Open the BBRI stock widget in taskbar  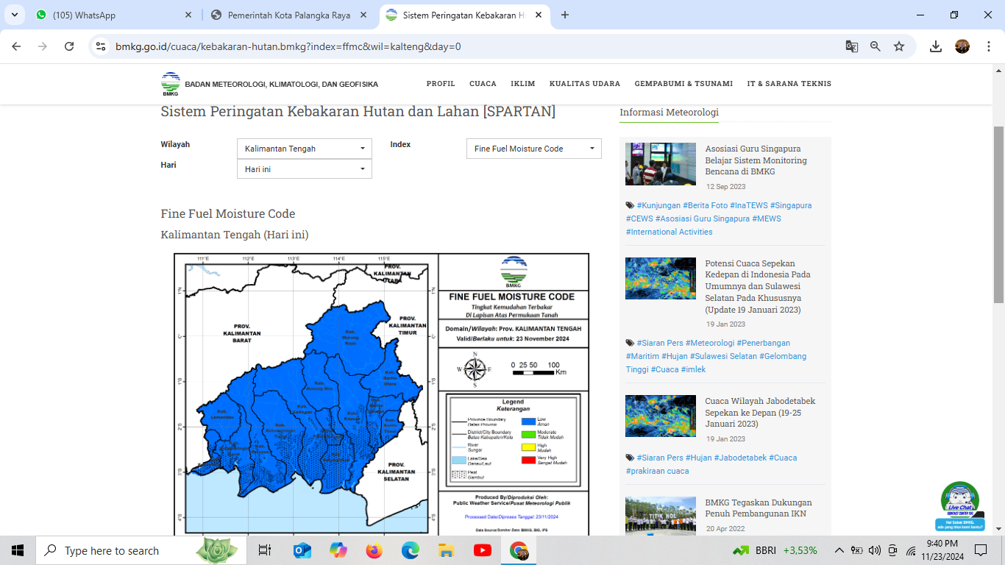(775, 550)
